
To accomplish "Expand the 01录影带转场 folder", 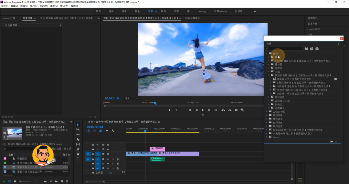I will coord(271,82).
